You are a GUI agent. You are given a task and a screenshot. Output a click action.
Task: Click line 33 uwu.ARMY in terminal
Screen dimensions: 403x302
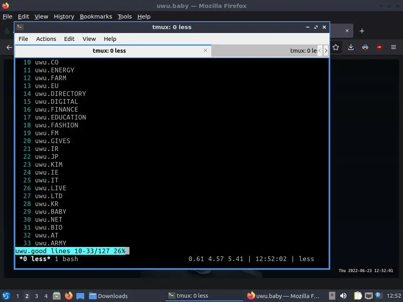45,243
